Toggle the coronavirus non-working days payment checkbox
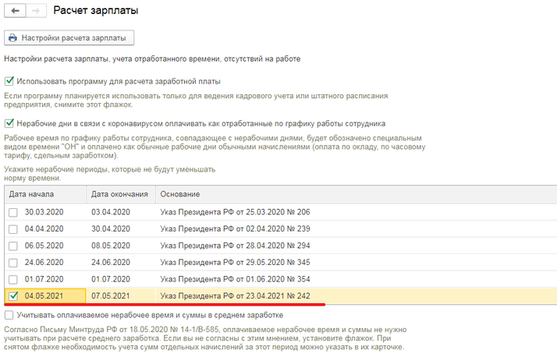557x357 pixels. pyautogui.click(x=9, y=123)
